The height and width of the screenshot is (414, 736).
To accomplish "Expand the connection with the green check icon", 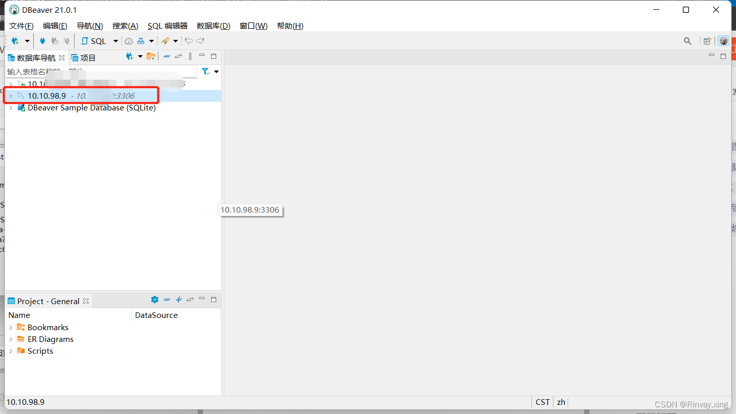I will 11,84.
